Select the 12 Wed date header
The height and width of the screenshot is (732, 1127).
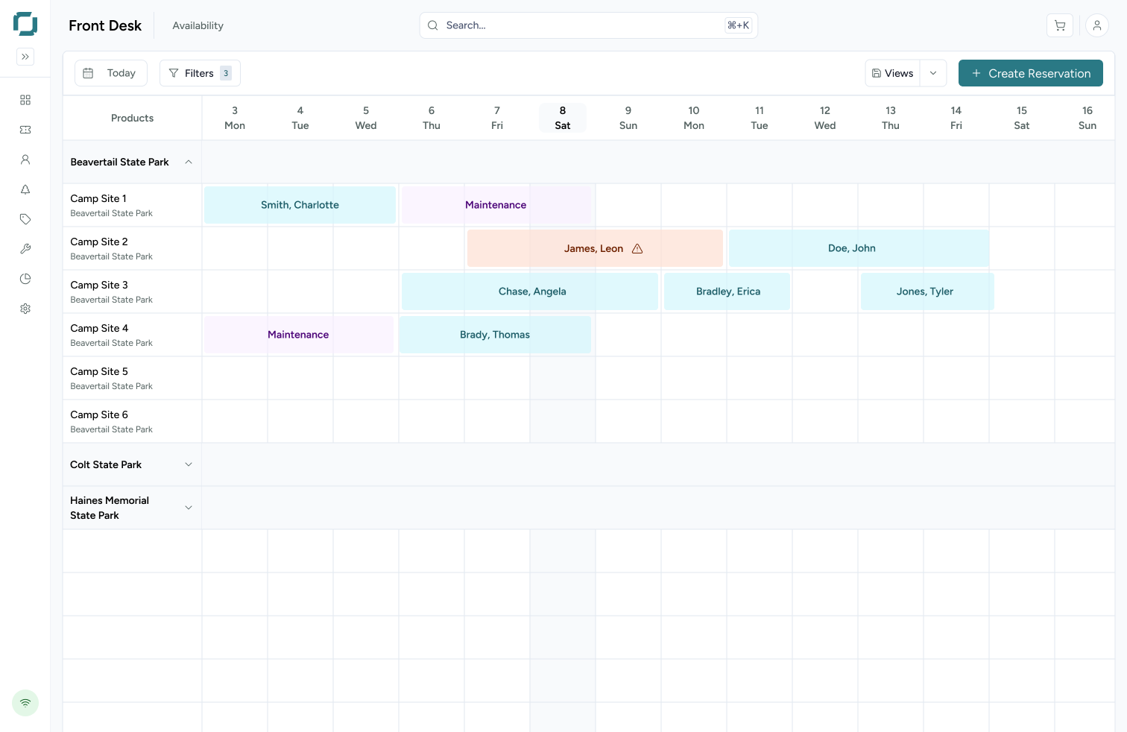click(825, 118)
